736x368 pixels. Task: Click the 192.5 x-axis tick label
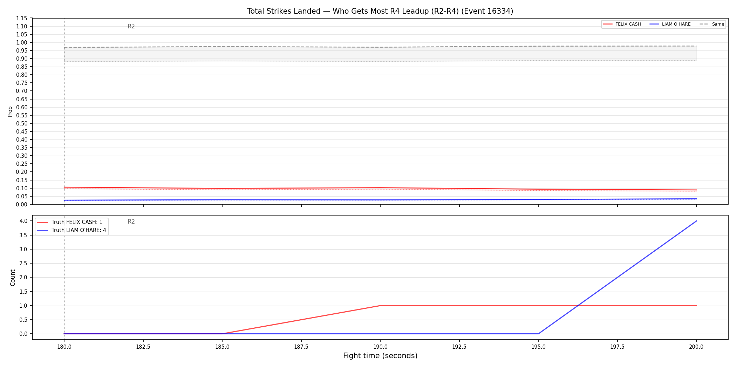pos(459,347)
